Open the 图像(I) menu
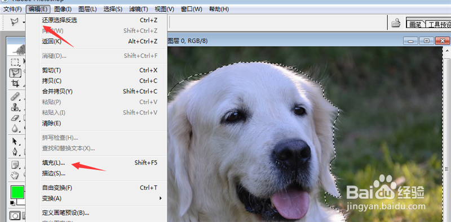Image resolution: width=451 pixels, height=222 pixels. point(63,9)
